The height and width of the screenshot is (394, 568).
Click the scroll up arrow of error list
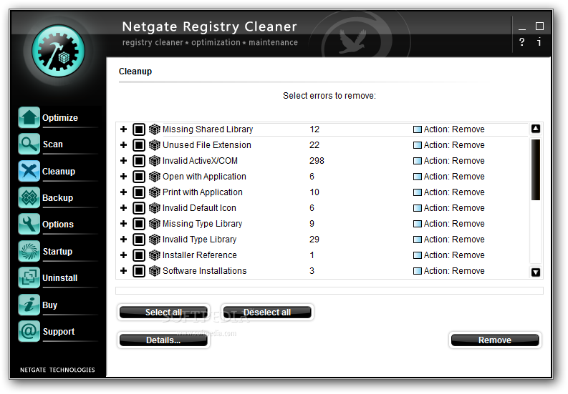[x=536, y=129]
